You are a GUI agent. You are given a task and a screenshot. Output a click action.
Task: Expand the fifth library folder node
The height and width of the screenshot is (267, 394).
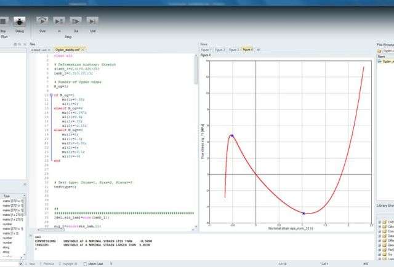click(380, 241)
